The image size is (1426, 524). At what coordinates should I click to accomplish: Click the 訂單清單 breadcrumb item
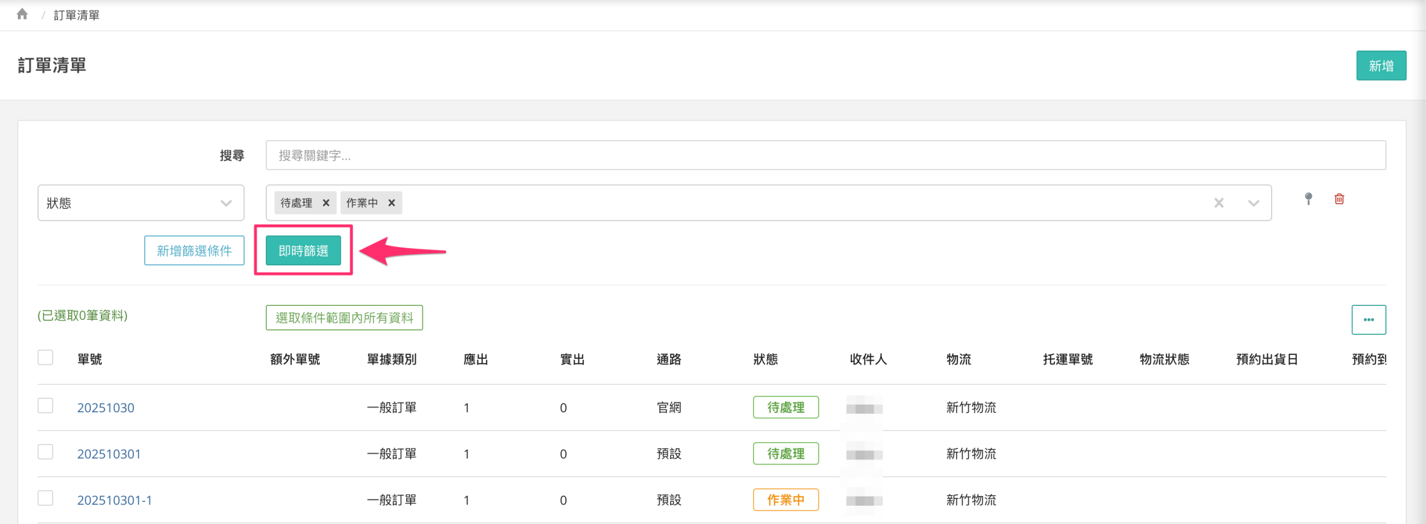pyautogui.click(x=76, y=15)
